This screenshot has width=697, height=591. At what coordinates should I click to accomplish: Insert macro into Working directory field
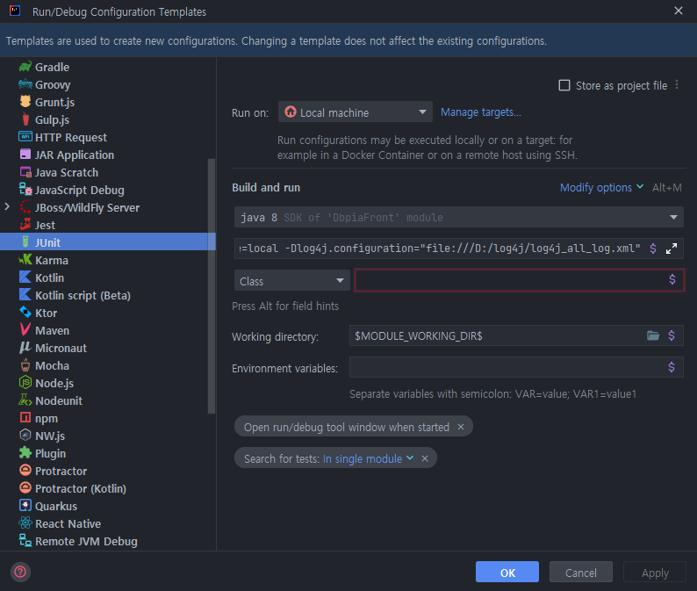(672, 335)
